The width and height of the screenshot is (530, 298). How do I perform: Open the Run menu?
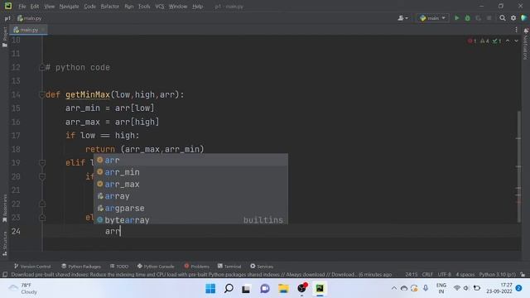(x=129, y=7)
